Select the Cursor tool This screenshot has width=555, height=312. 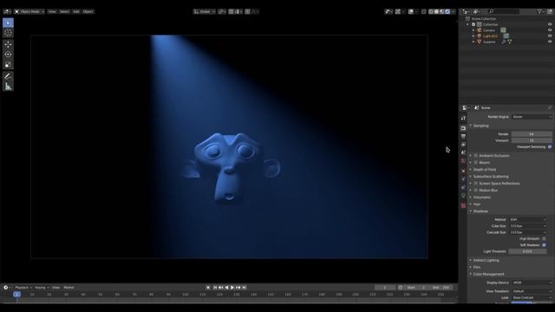click(8, 33)
